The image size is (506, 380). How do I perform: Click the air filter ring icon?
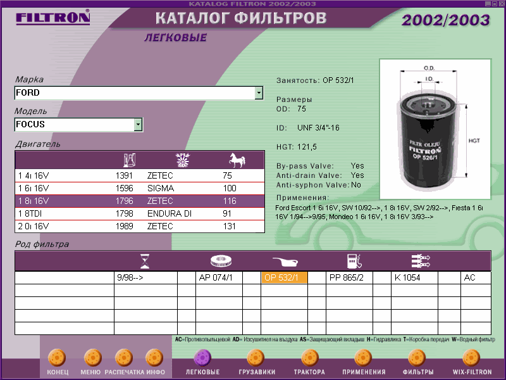click(x=221, y=261)
